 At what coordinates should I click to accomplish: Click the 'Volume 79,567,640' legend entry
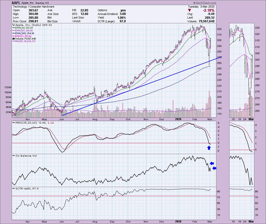[24, 39]
